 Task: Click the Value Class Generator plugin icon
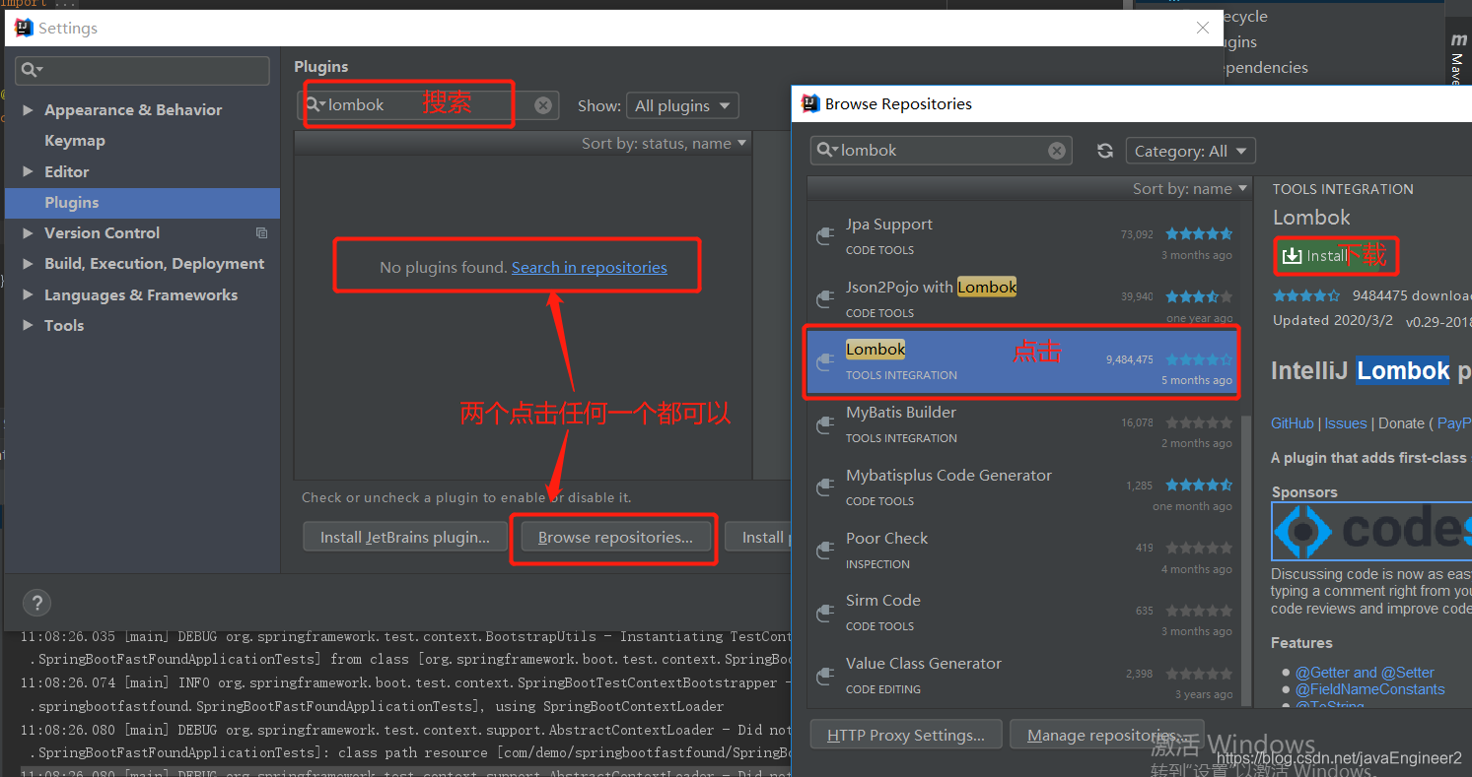click(x=825, y=676)
